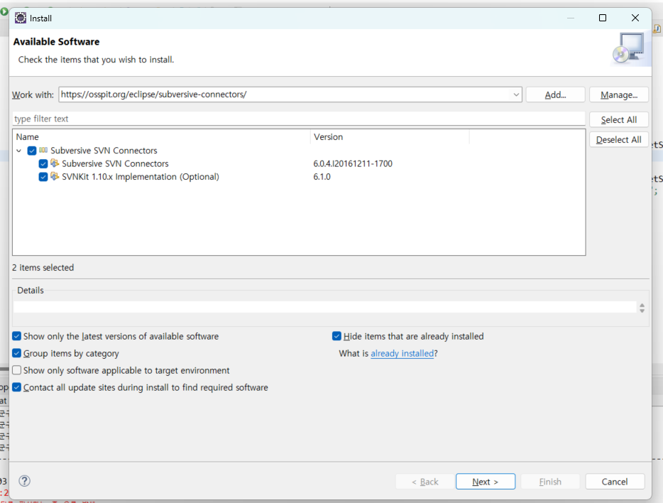Enable Show only software applicable to target environment

tap(16, 370)
